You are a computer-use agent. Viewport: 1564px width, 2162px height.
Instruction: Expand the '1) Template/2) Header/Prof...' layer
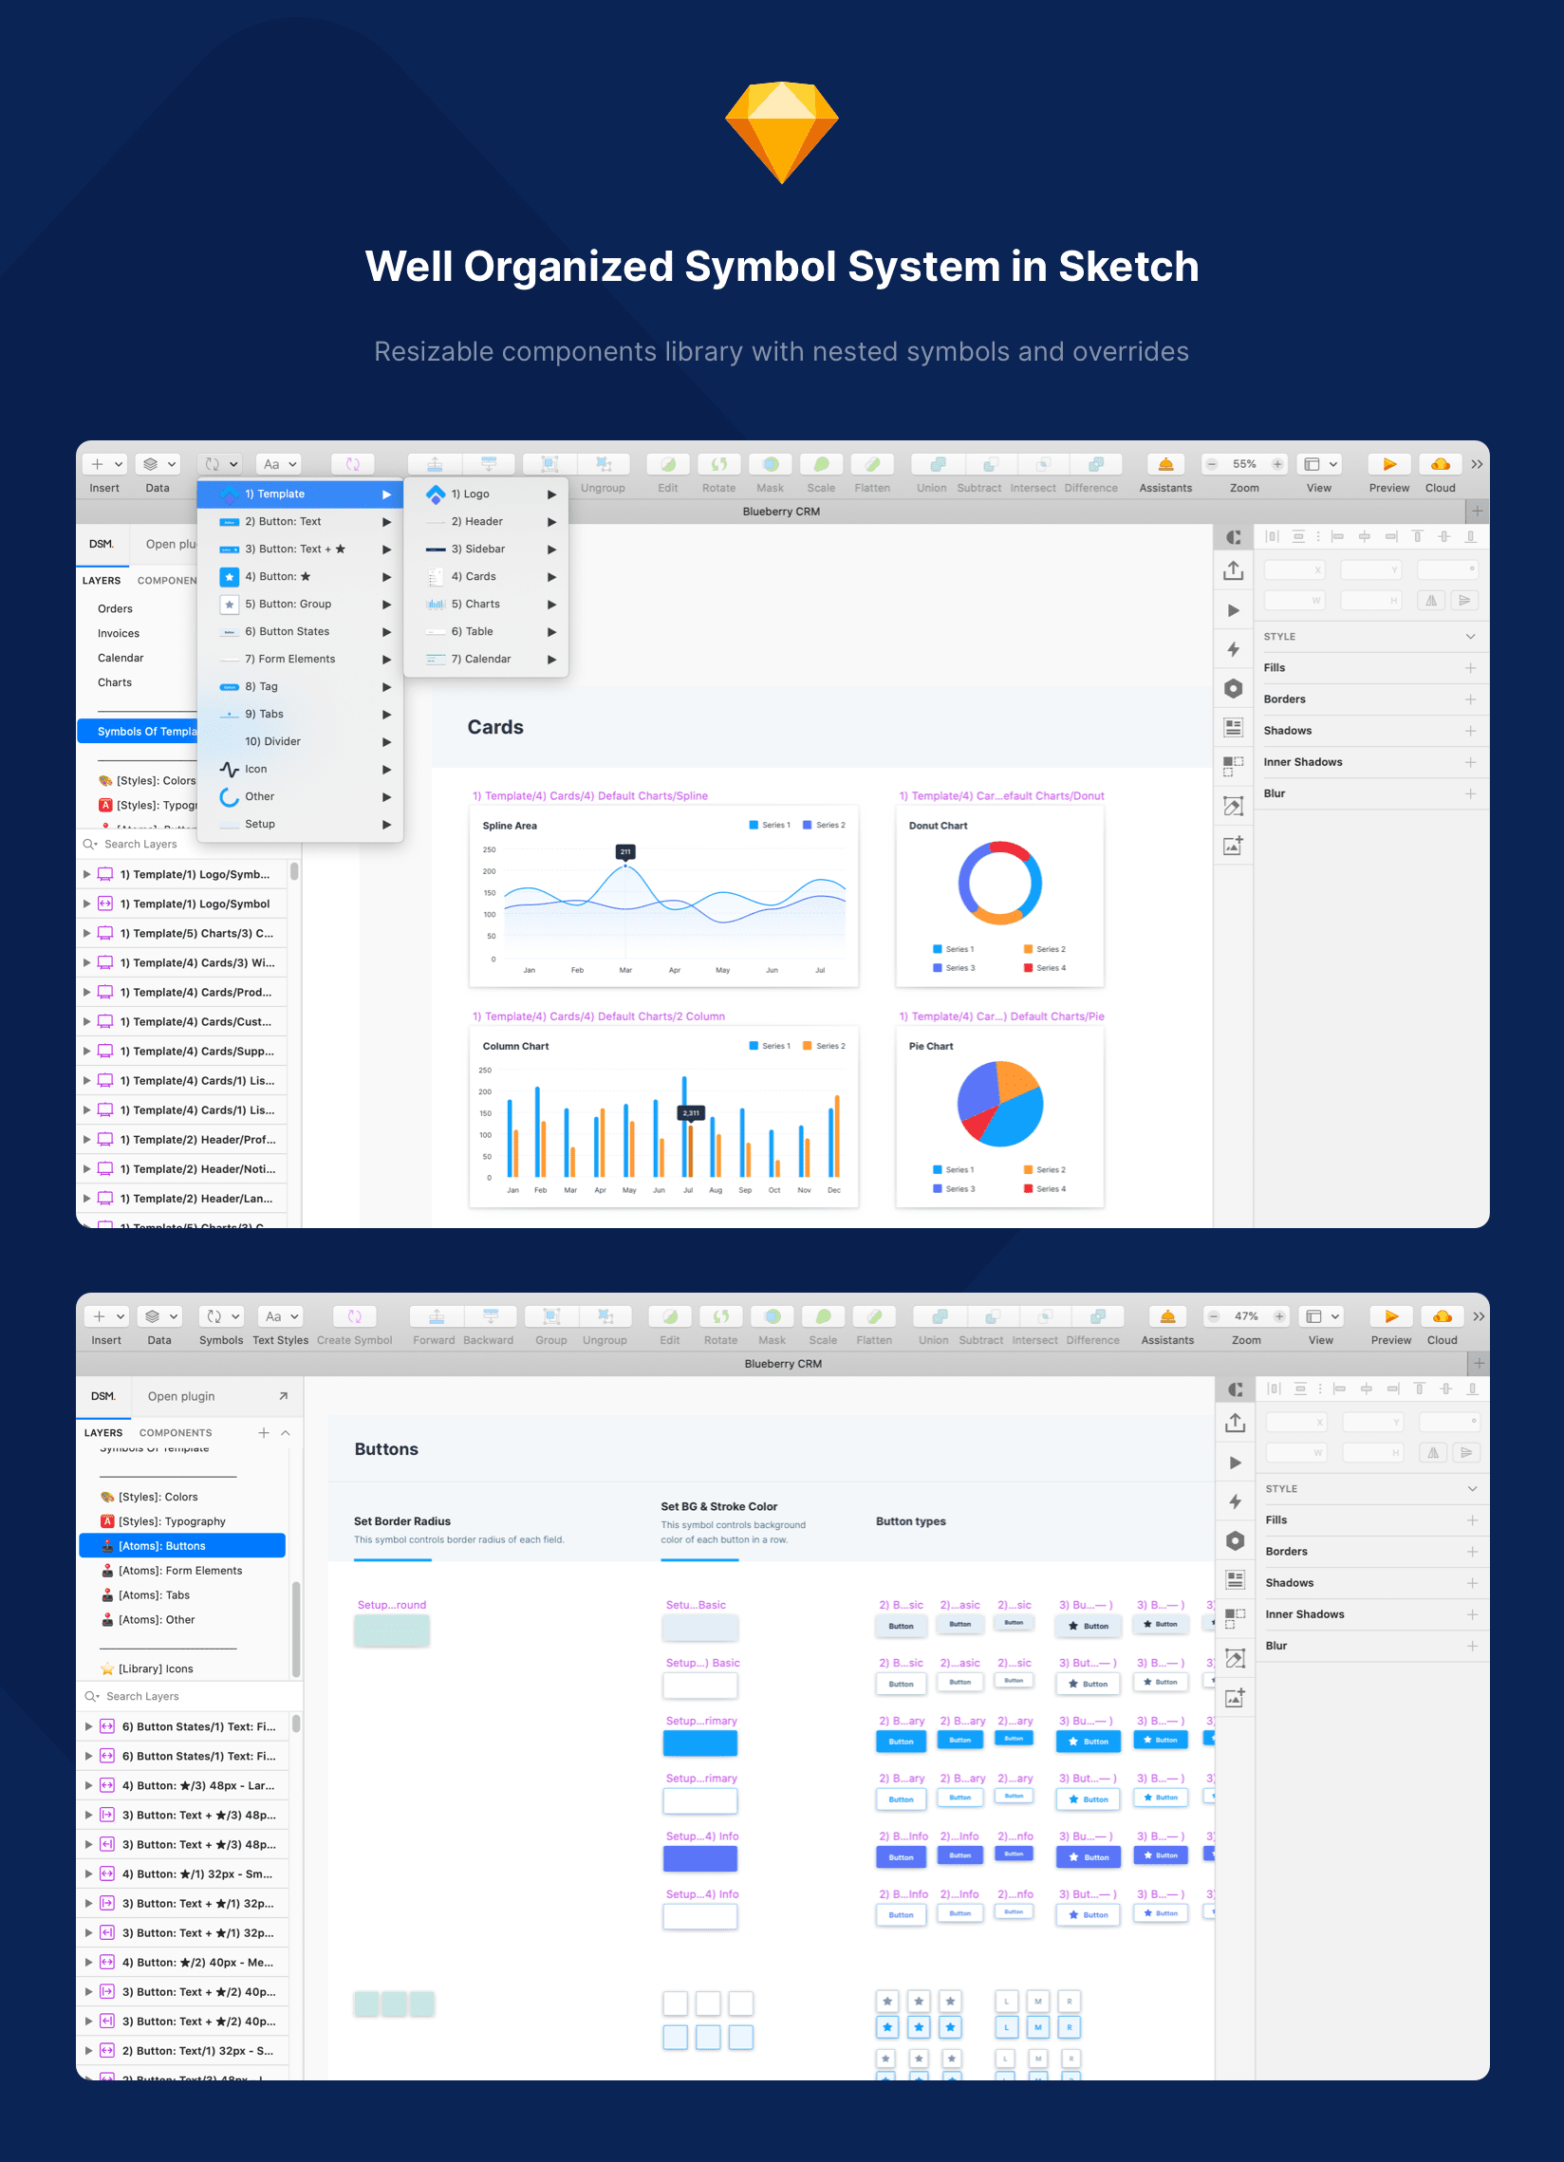point(86,1139)
